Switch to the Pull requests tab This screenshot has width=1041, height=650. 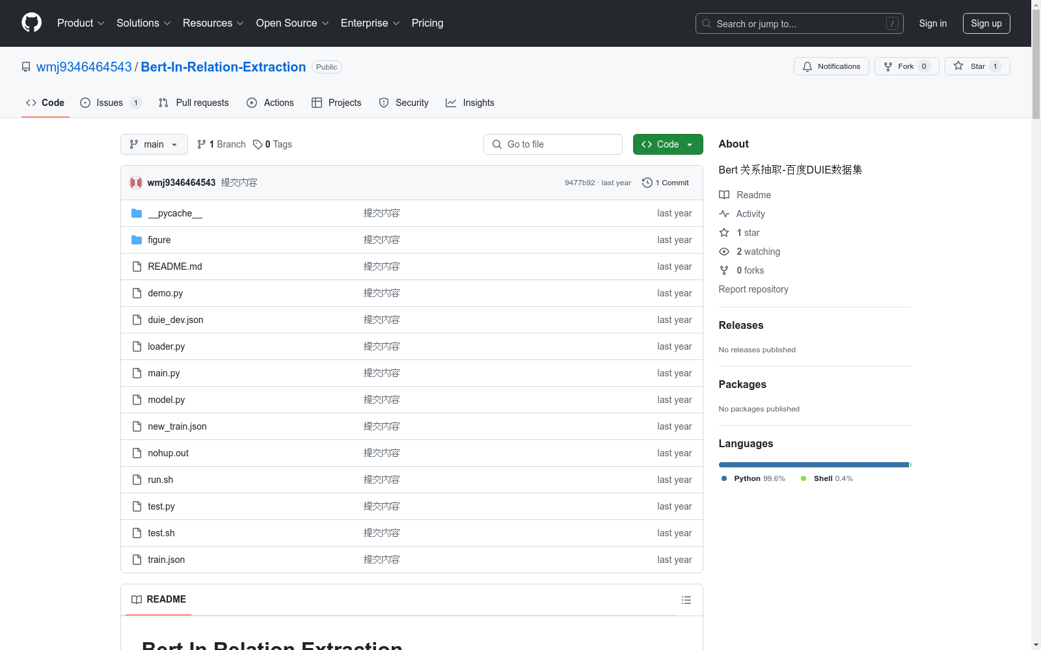[x=194, y=103]
